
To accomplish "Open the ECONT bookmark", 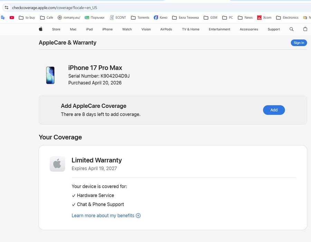I will pyautogui.click(x=118, y=18).
